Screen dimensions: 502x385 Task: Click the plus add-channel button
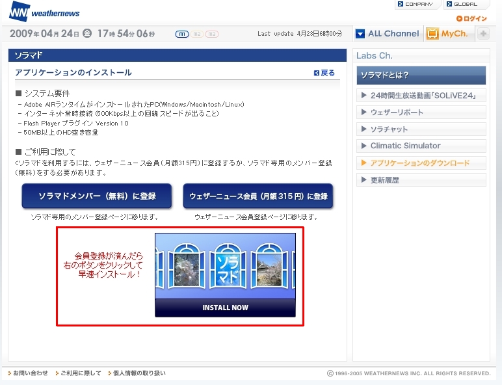click(x=483, y=33)
